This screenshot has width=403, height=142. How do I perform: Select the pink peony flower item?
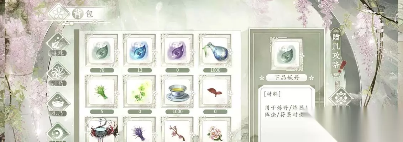click(x=215, y=130)
